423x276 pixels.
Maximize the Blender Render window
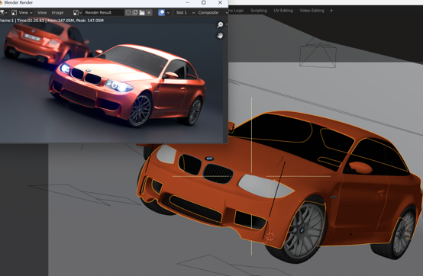[204, 3]
